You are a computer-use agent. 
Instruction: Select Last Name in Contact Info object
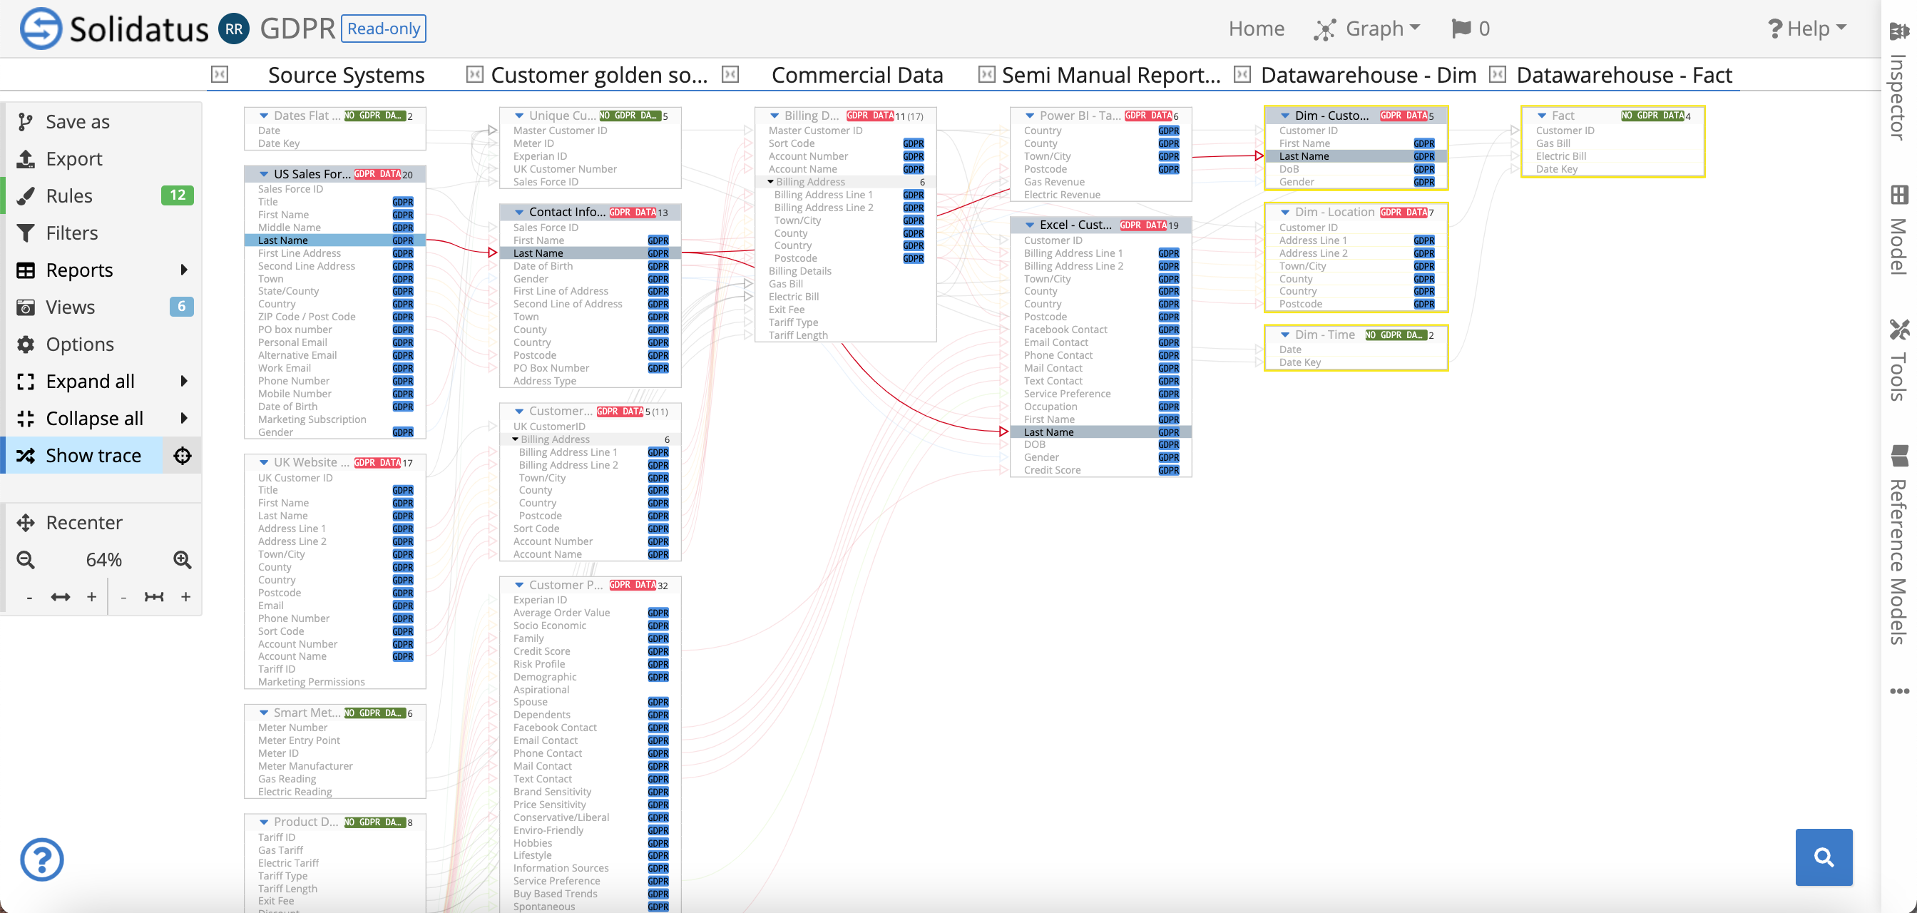tap(538, 253)
